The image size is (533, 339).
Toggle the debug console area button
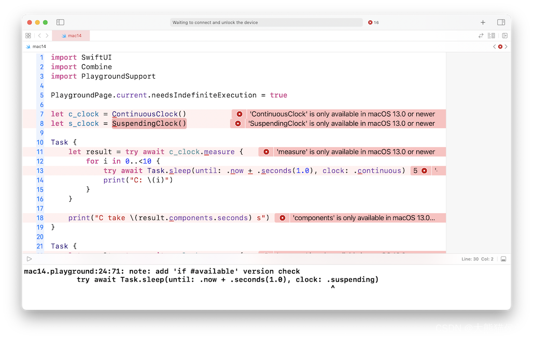[x=503, y=259]
